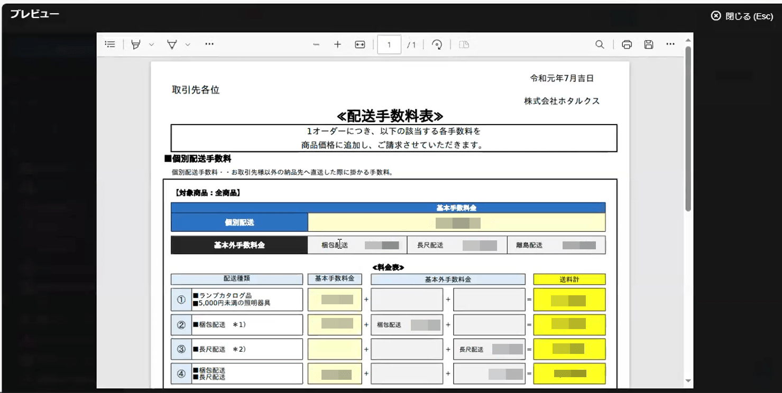The height and width of the screenshot is (393, 782).
Task: Zoom in on the PDF document
Action: point(337,44)
